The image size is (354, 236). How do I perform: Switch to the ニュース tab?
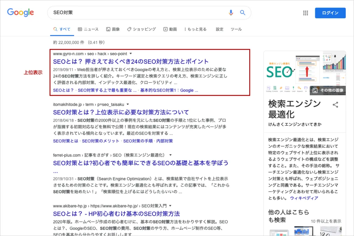(x=88, y=29)
